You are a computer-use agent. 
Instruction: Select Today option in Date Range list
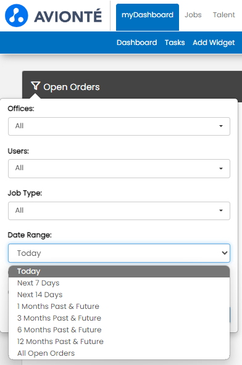(x=119, y=271)
